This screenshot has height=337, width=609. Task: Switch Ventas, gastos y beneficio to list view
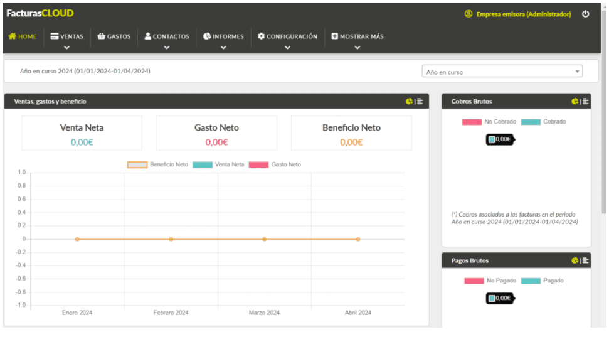420,101
